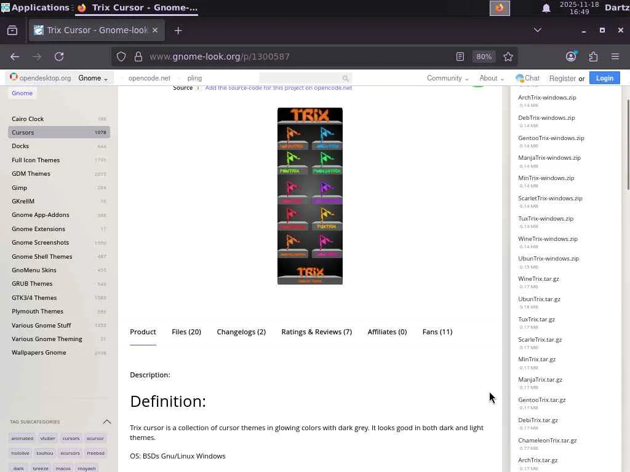
Task: Click the opendesktop.org logo
Action: pyautogui.click(x=40, y=78)
